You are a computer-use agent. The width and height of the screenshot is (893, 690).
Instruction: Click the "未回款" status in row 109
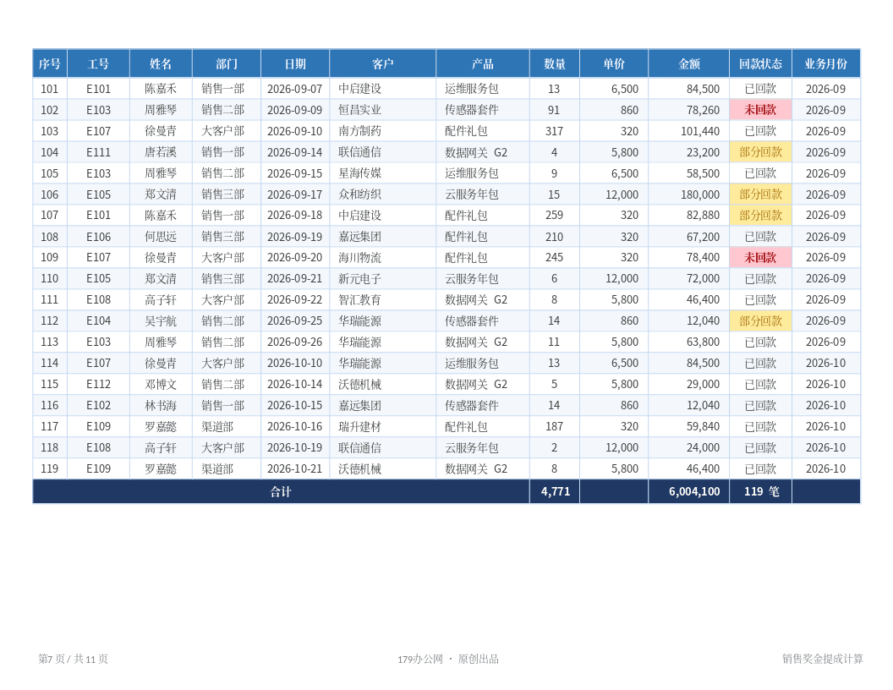761,257
